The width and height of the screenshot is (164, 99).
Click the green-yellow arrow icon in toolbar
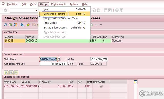(28, 25)
